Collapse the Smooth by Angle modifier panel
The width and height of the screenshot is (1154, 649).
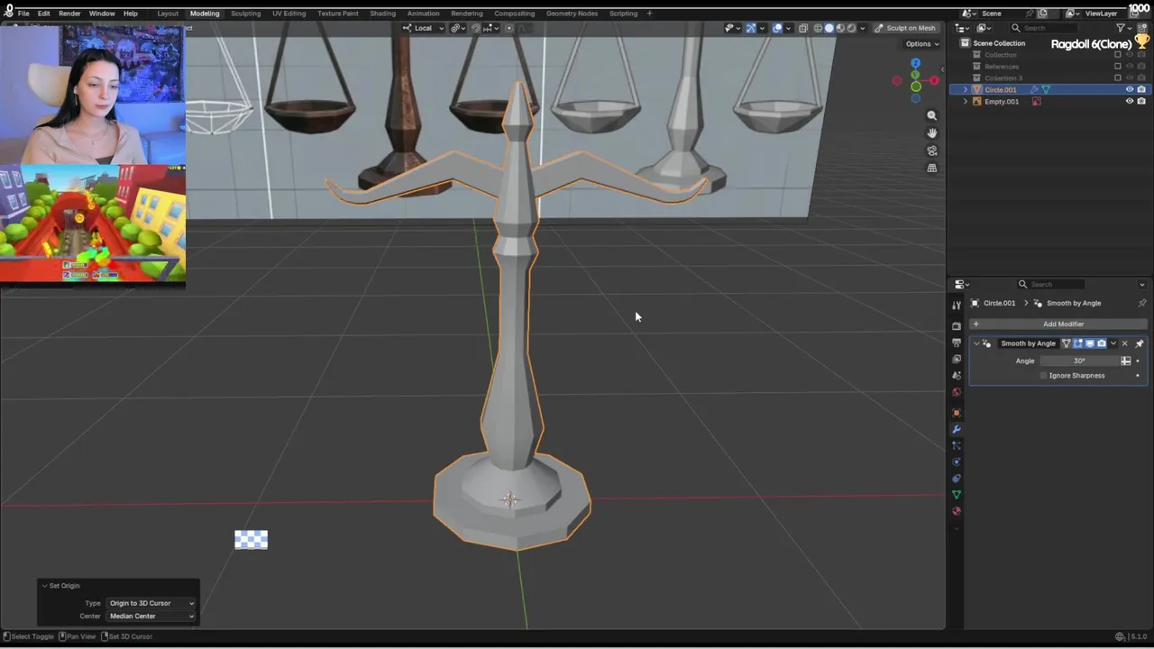pyautogui.click(x=976, y=343)
